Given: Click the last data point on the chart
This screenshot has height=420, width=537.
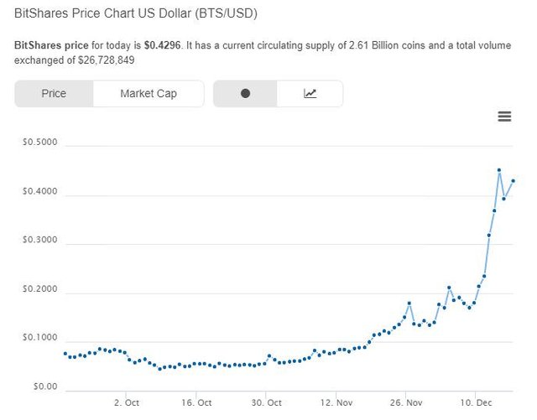Looking at the screenshot, I should tap(514, 180).
